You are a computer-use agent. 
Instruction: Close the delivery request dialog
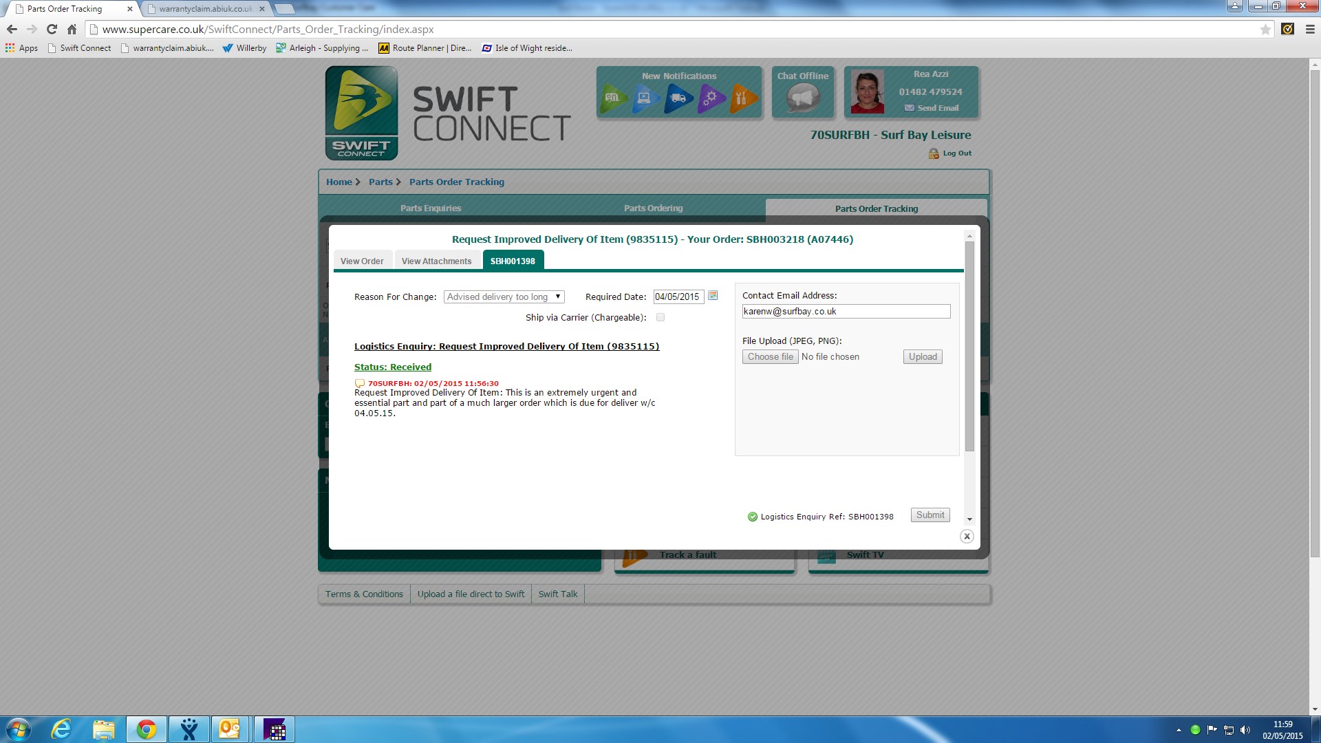pos(967,537)
